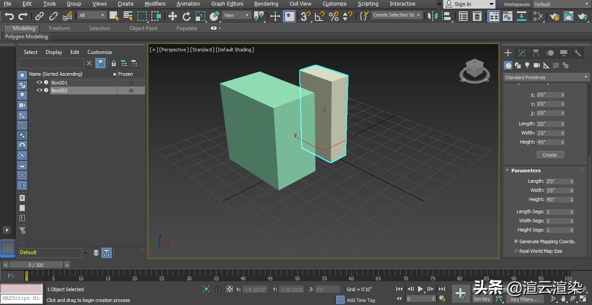Activate the Select and Rotate tool

[187, 16]
